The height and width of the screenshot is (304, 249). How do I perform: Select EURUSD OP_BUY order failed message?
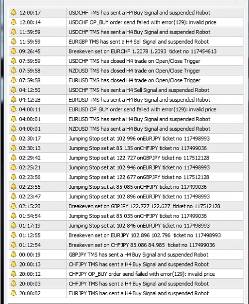[x=142, y=109]
